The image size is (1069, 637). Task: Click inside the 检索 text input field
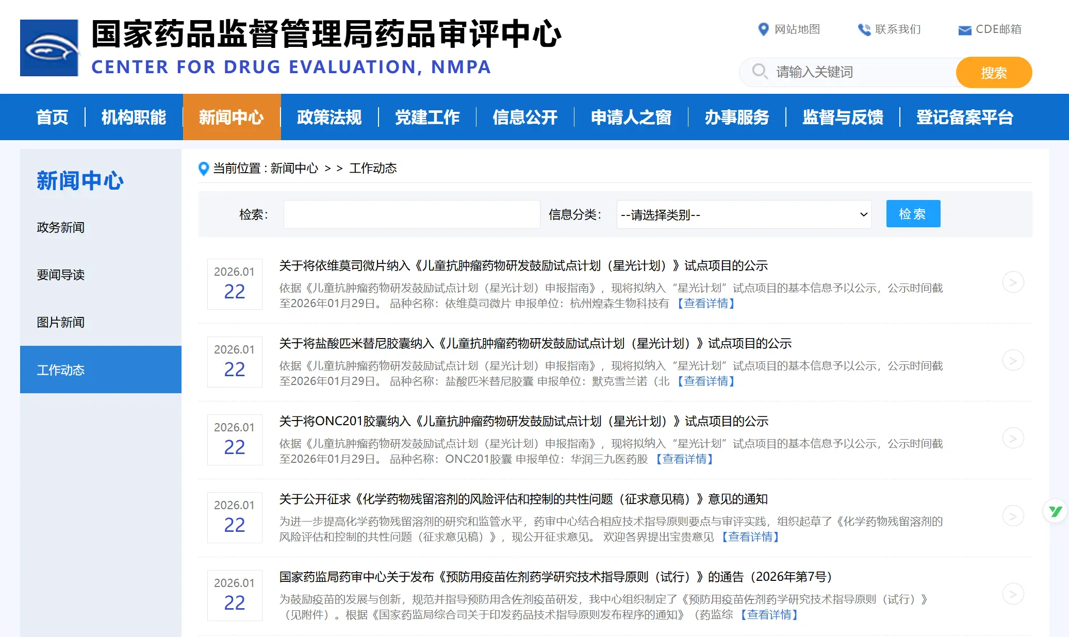point(411,214)
